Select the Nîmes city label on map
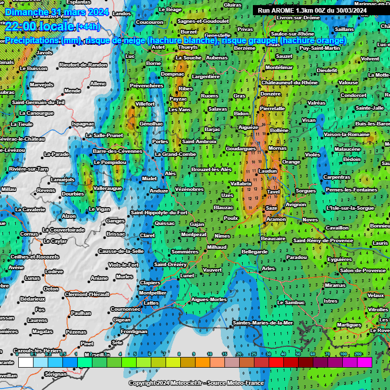The width and height of the screenshot is (390, 390). click(x=222, y=236)
